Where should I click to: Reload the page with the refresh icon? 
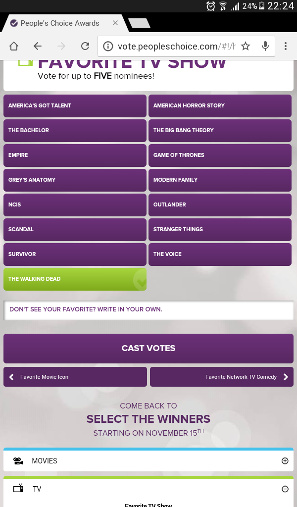85,46
